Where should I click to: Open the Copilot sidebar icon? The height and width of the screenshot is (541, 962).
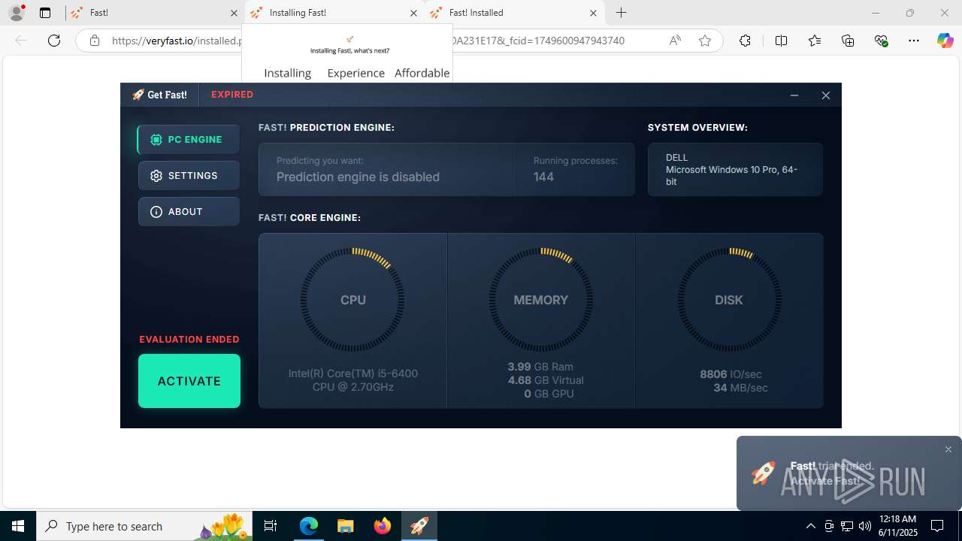coord(945,41)
